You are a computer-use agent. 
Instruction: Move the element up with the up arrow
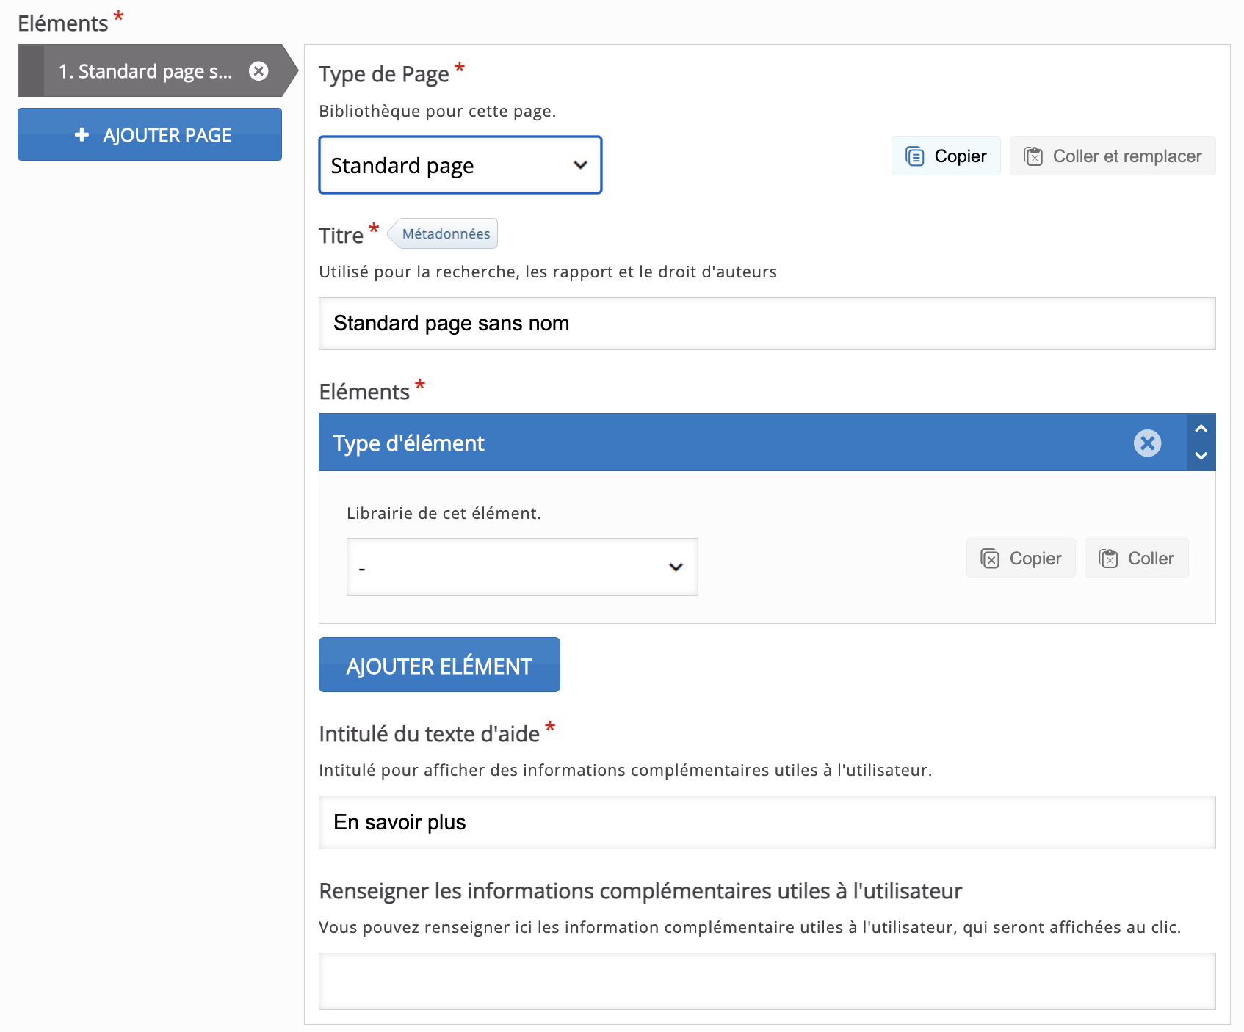[x=1201, y=429]
